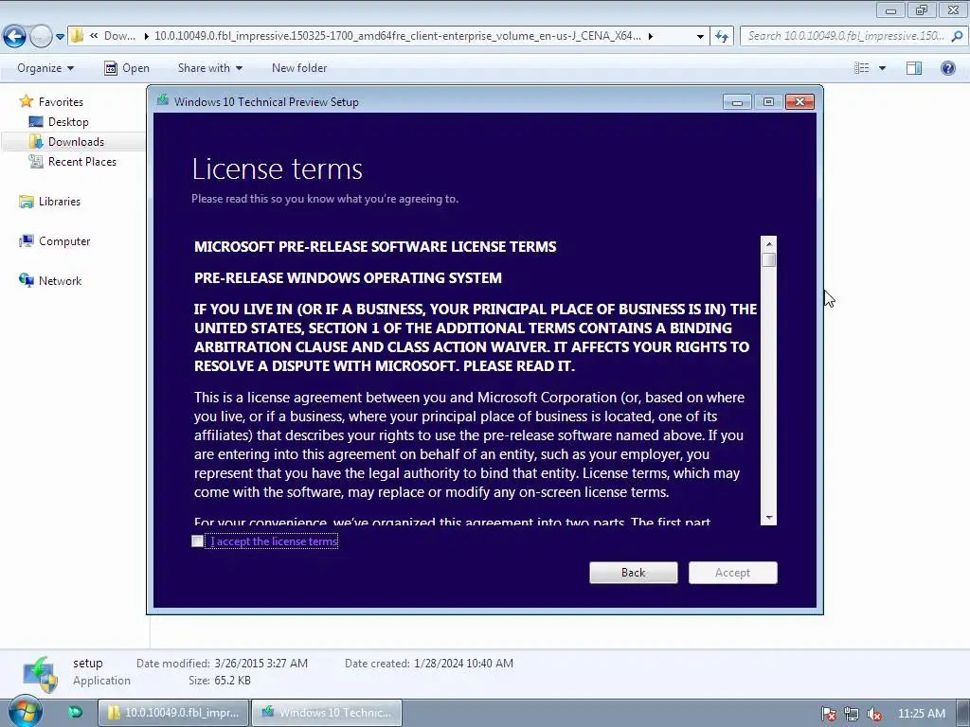Click the Downloads folder icon in sidebar
The width and height of the screenshot is (970, 727).
[x=36, y=142]
